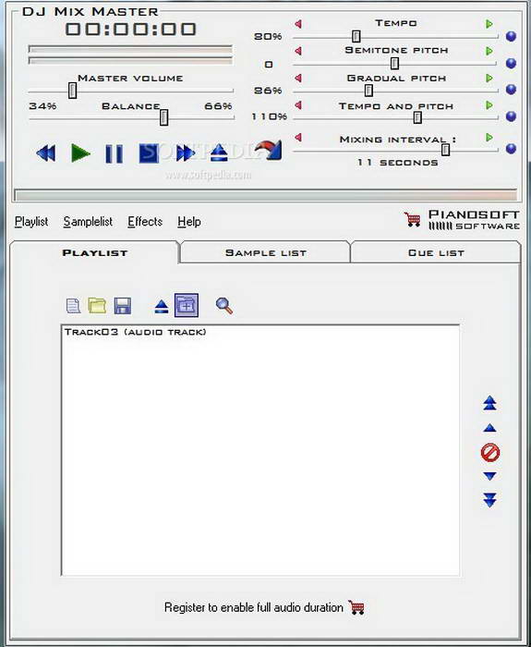This screenshot has width=531, height=647.
Task: Click the Gradual pitch slider handle
Action: coord(368,90)
